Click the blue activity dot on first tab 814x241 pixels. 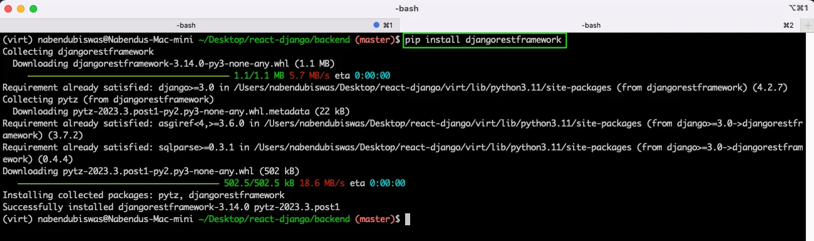376,25
